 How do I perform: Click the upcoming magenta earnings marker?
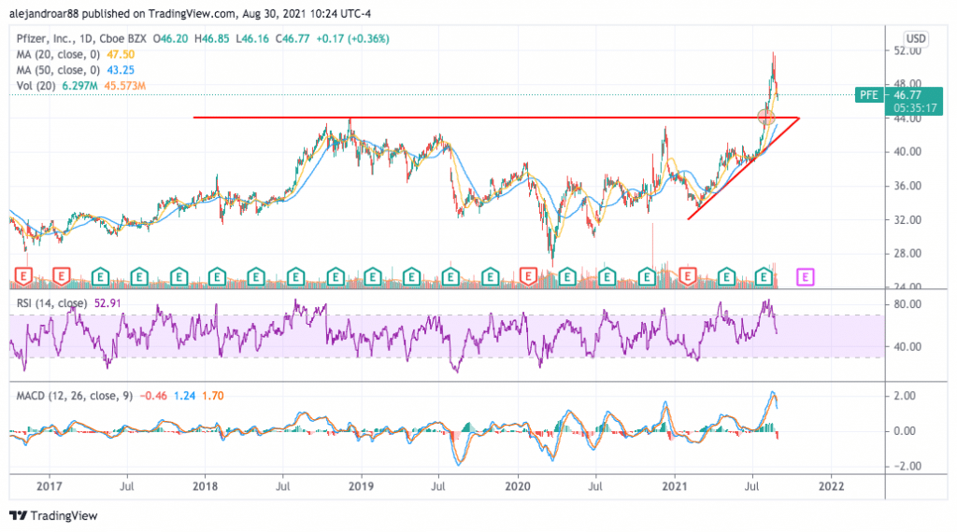[x=805, y=278]
